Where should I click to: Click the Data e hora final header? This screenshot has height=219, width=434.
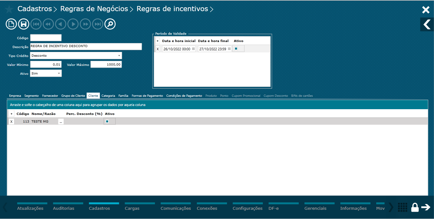pyautogui.click(x=213, y=41)
